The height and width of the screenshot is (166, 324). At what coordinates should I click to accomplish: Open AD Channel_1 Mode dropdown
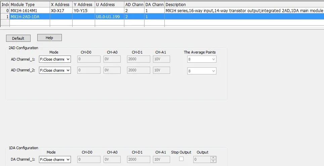(x=55, y=59)
